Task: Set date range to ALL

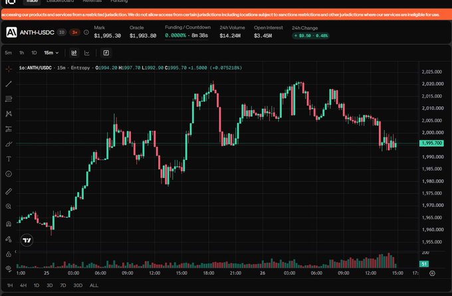Action: (94, 285)
